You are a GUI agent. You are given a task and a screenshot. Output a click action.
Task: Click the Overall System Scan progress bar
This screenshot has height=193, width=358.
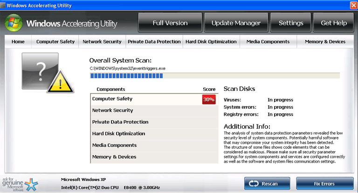[214, 76]
